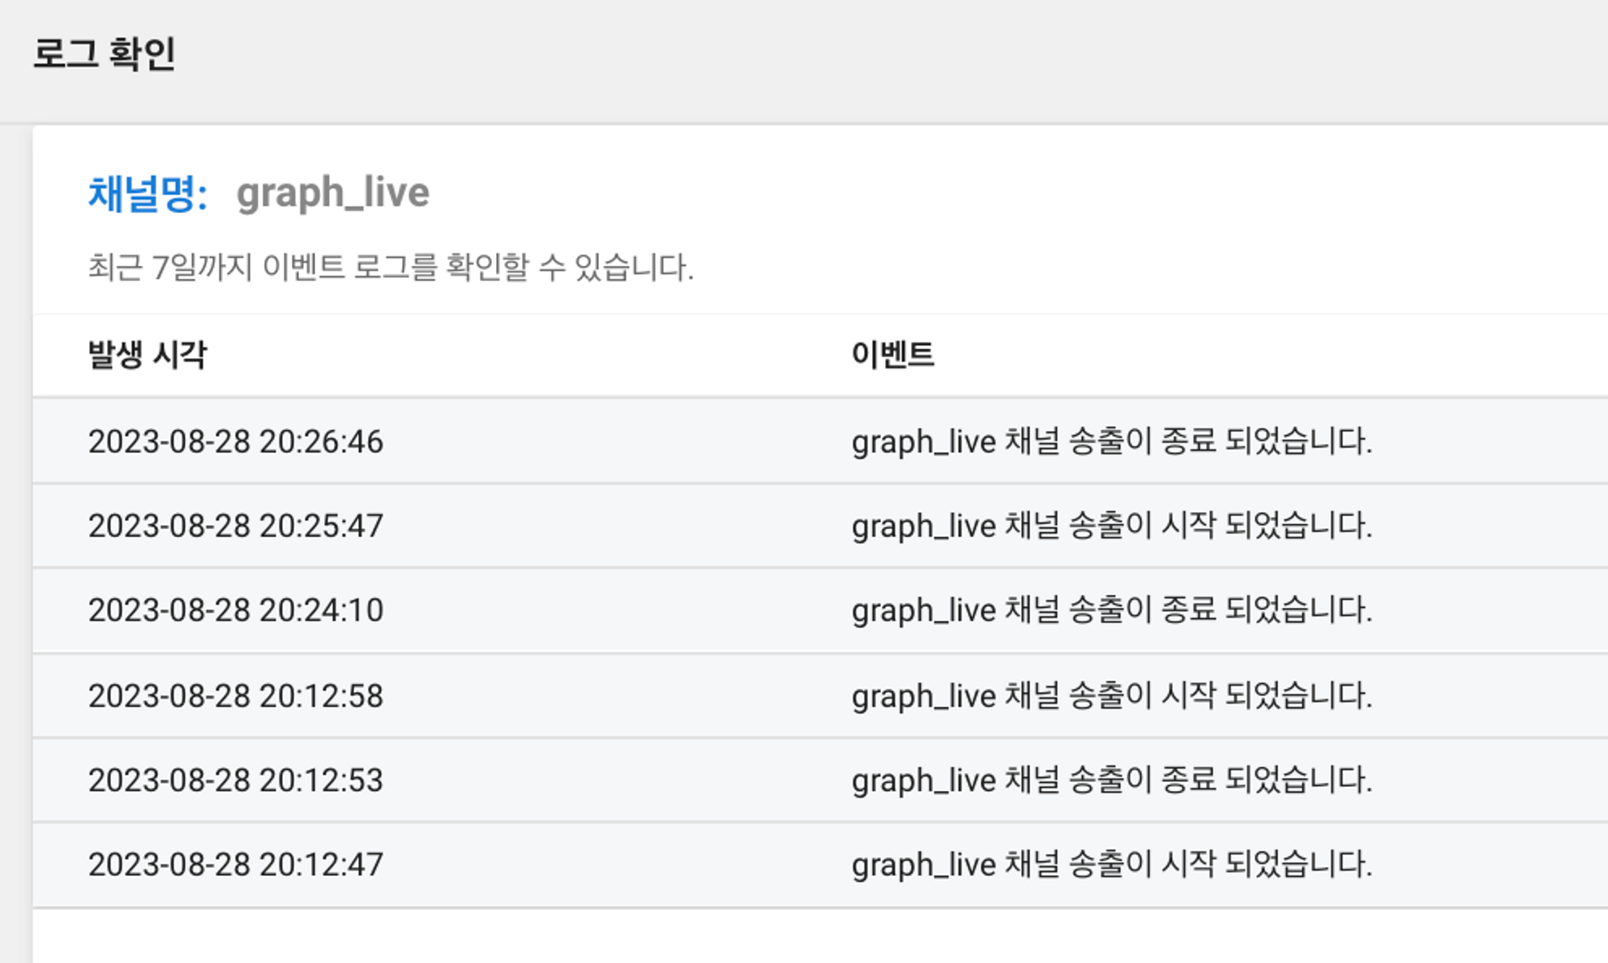Click the 송출 시작 message at 20:12:47
The height and width of the screenshot is (963, 1608).
(1111, 865)
